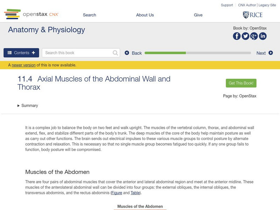This screenshot has width=280, height=210.
Task: Open the Search menu item
Action: point(89,15)
